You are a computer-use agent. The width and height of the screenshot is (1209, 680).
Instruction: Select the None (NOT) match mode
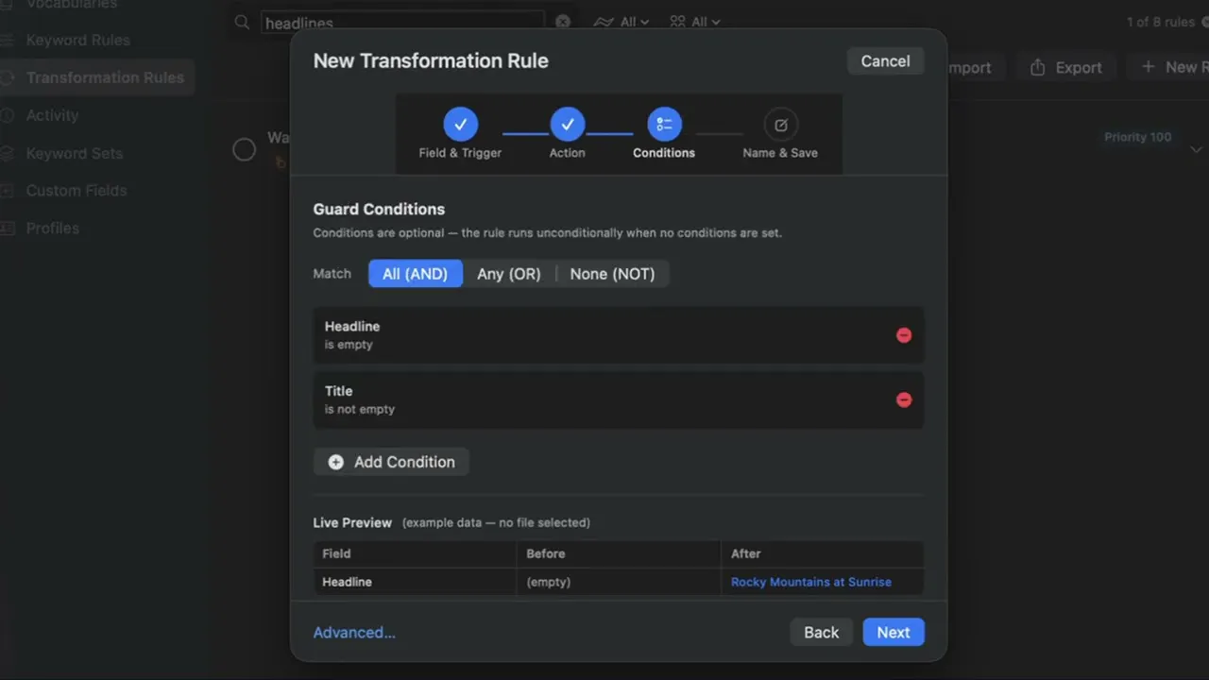tap(612, 274)
